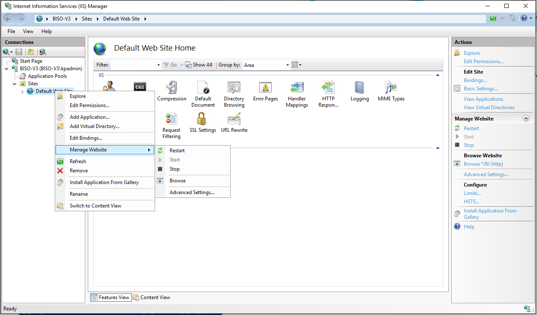Collapse the IIS section chevron
The width and height of the screenshot is (537, 315).
[438, 75]
